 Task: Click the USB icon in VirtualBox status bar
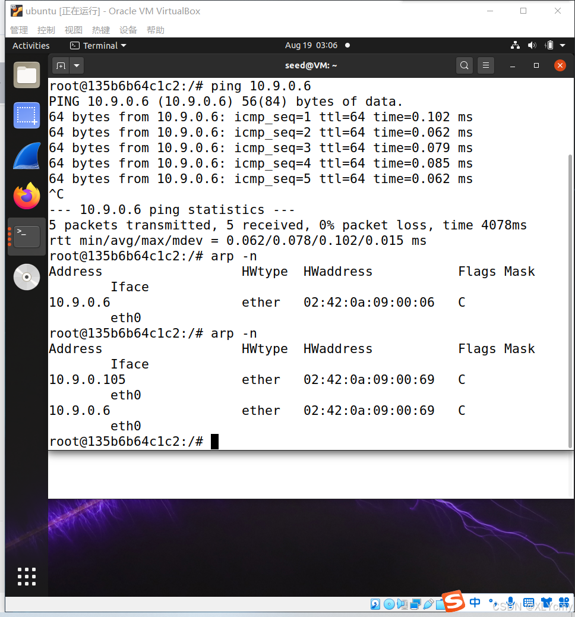tap(429, 604)
